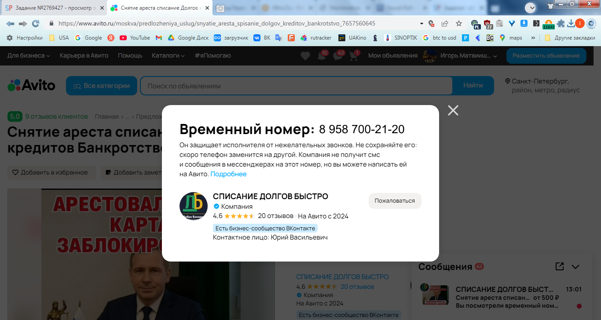The image size is (601, 320).
Task: Click the Пожаловаться button
Action: (395, 201)
